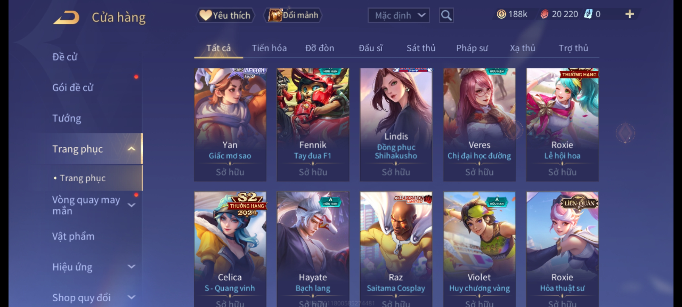Open the Tướng sidebar menu

tap(67, 118)
